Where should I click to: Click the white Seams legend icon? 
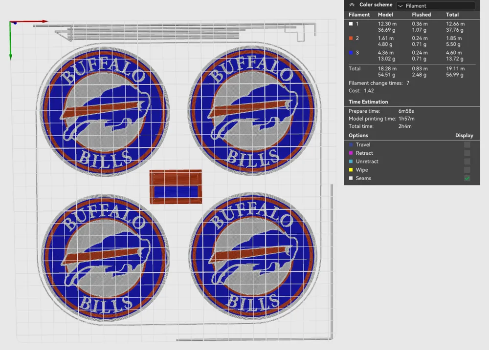pyautogui.click(x=350, y=178)
